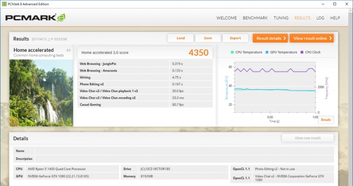The width and height of the screenshot is (353, 186).
Task: Click the 80.7 fps value
Action: click(x=178, y=105)
